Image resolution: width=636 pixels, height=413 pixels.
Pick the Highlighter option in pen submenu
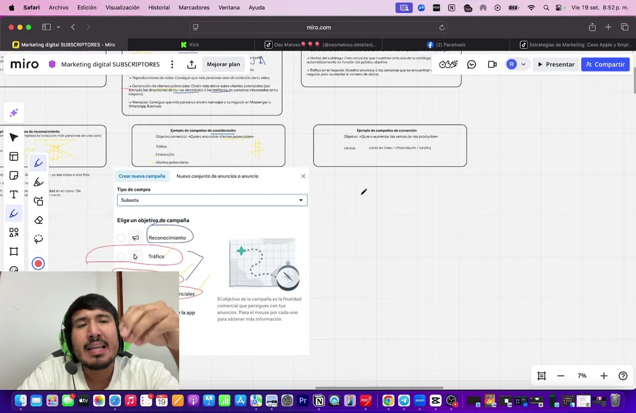[x=38, y=182]
